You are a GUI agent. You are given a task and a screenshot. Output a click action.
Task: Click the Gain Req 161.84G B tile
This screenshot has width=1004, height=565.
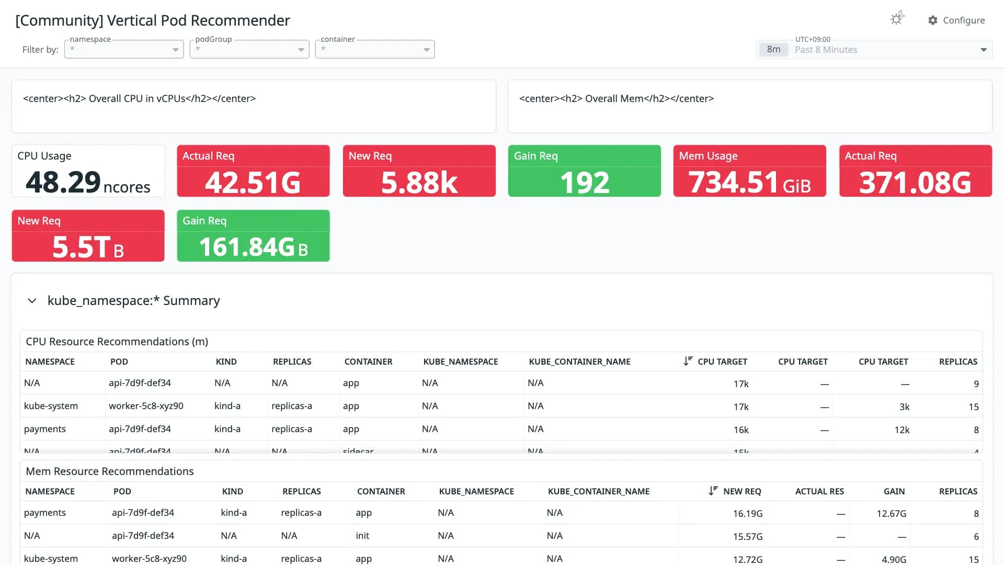click(253, 235)
